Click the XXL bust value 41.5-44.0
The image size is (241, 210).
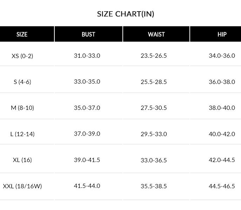point(87,186)
